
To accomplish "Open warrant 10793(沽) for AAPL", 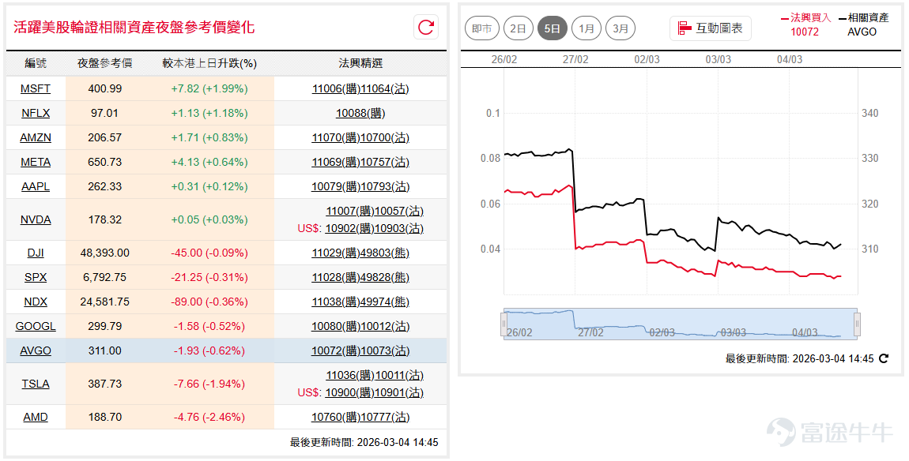I will tap(385, 186).
